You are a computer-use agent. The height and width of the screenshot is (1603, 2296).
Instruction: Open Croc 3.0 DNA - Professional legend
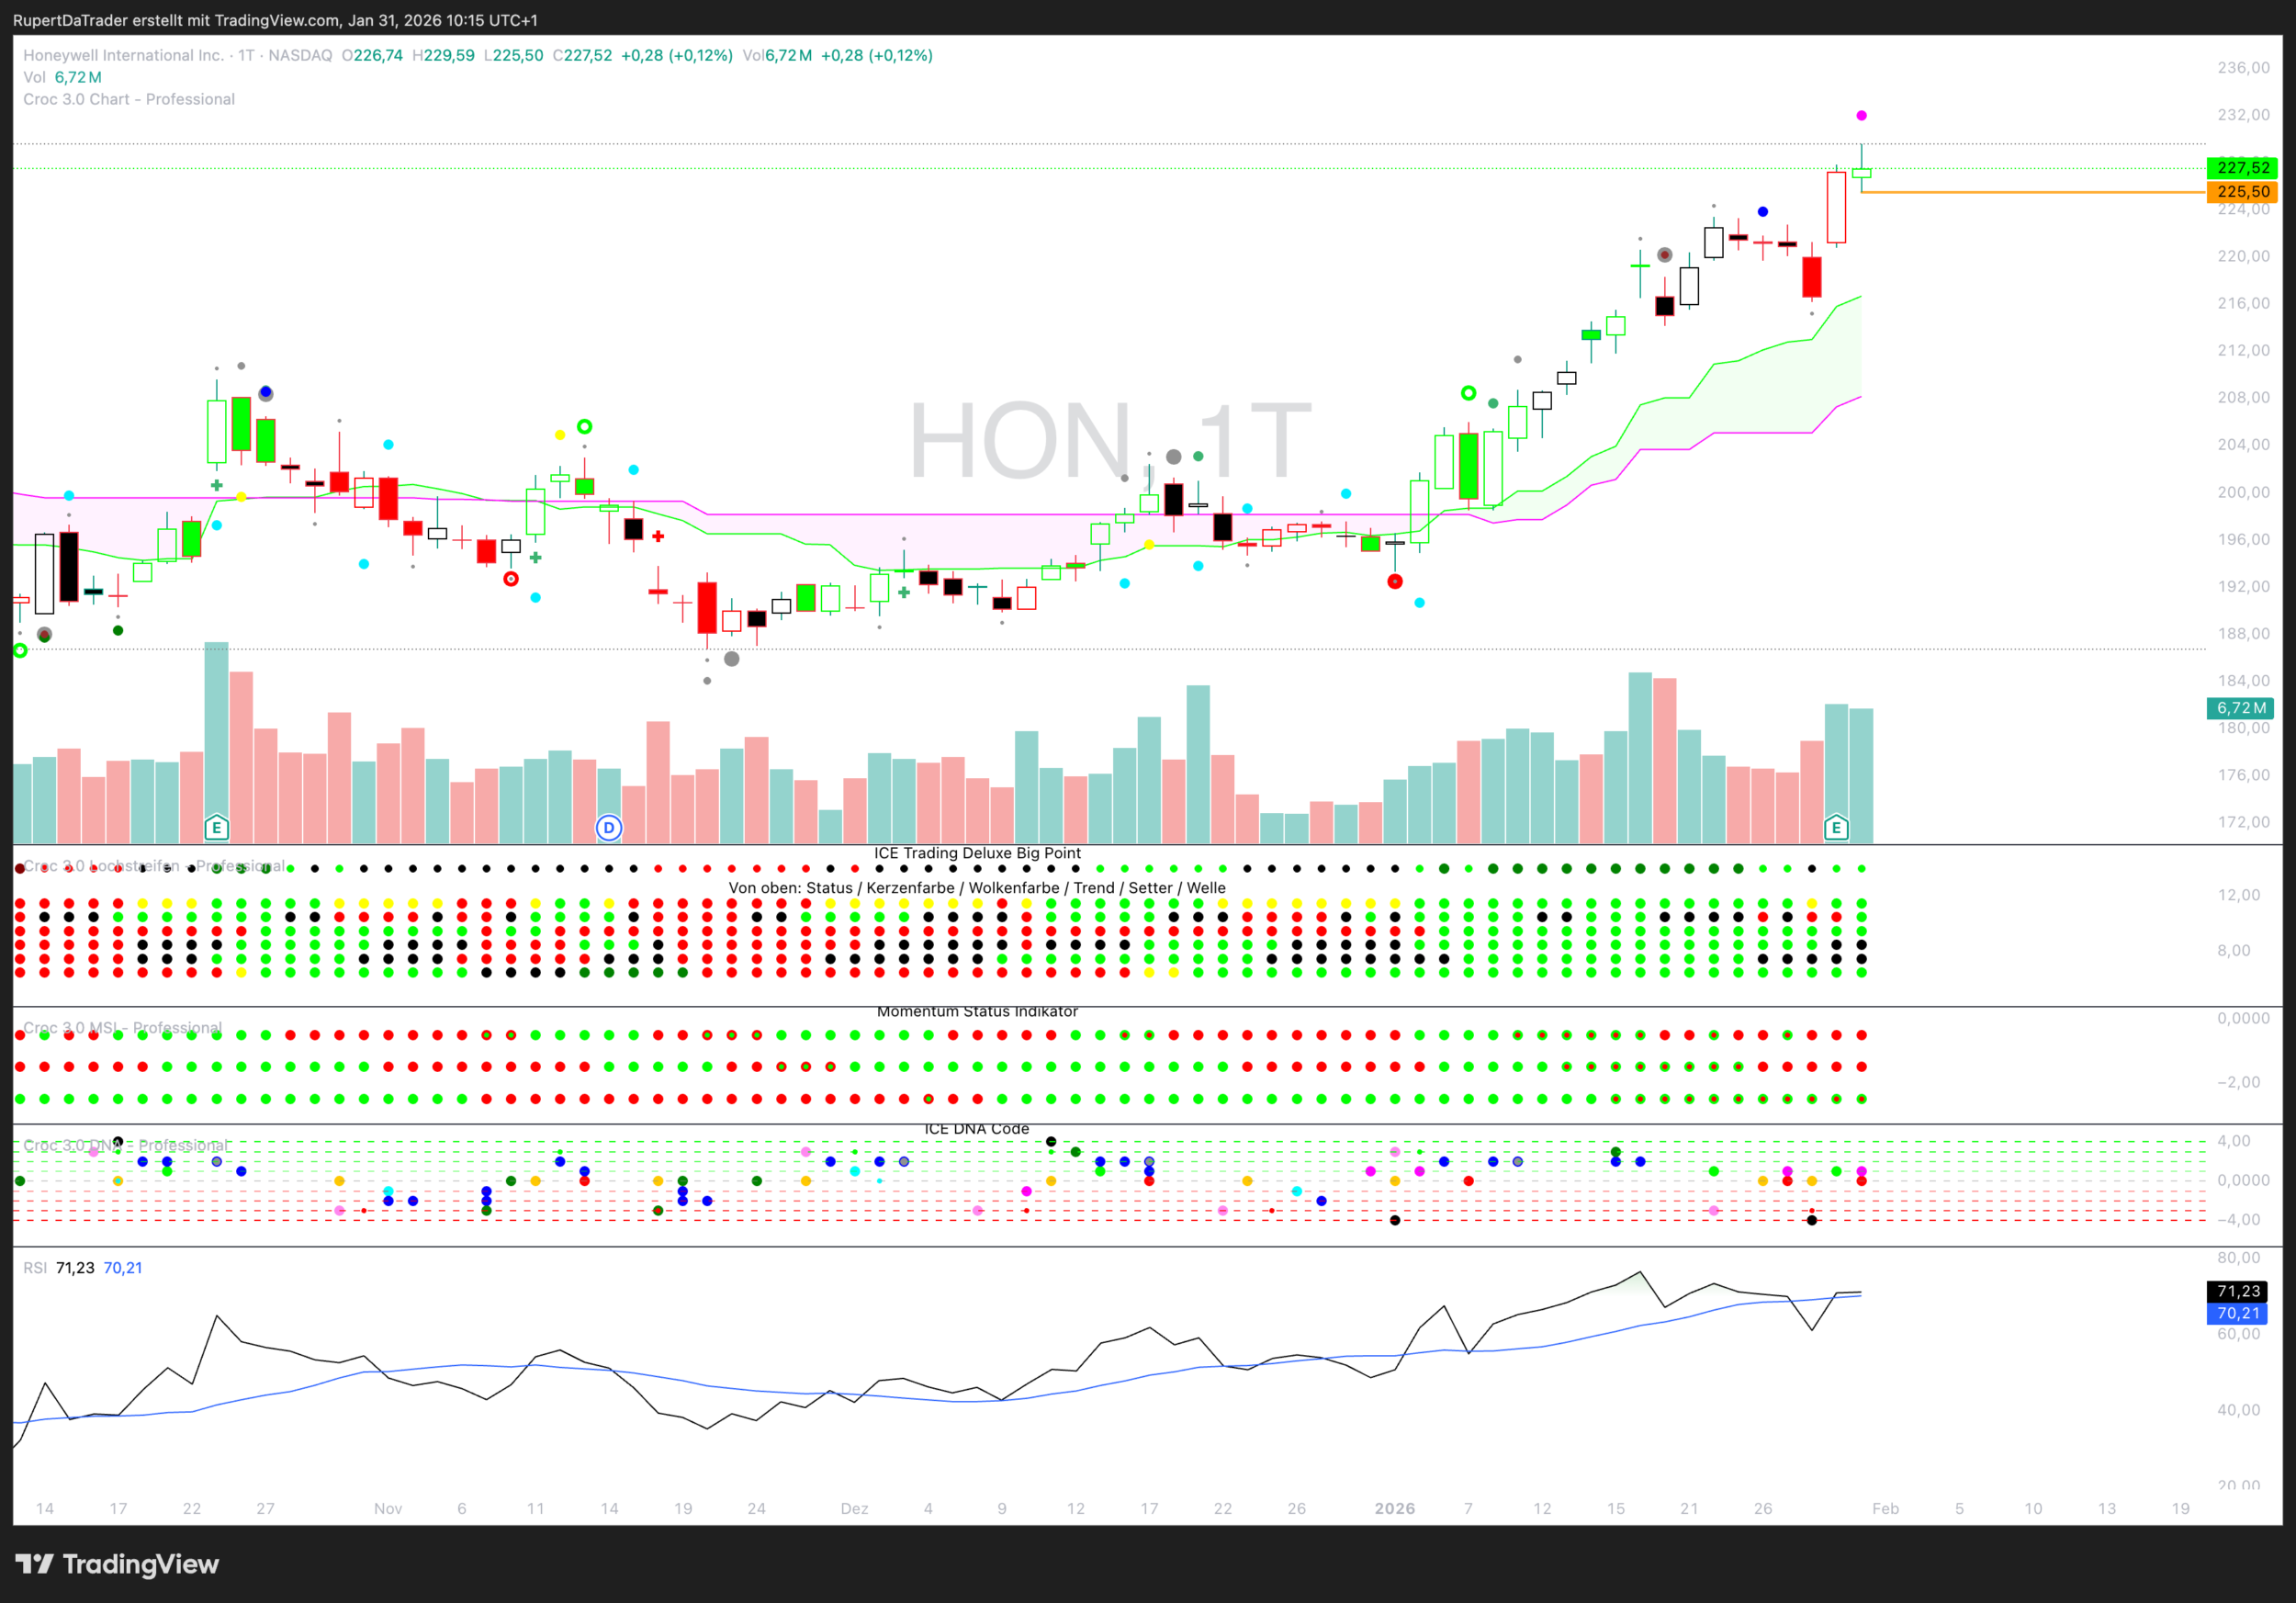(126, 1146)
